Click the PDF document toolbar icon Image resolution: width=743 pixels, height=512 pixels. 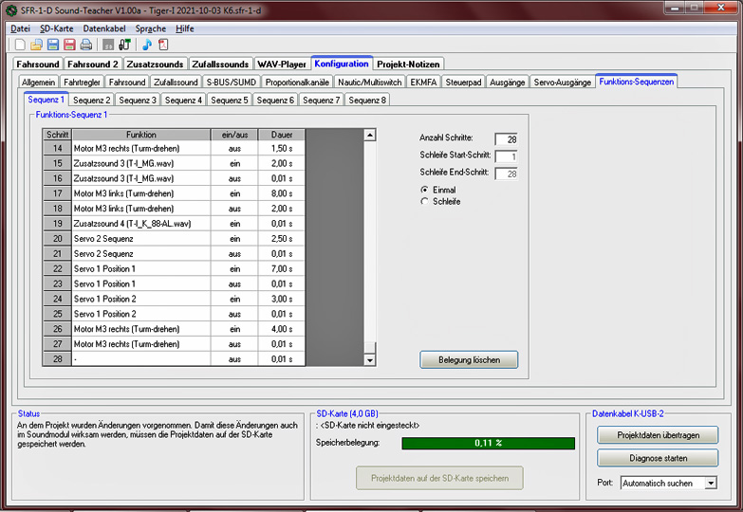[x=163, y=45]
